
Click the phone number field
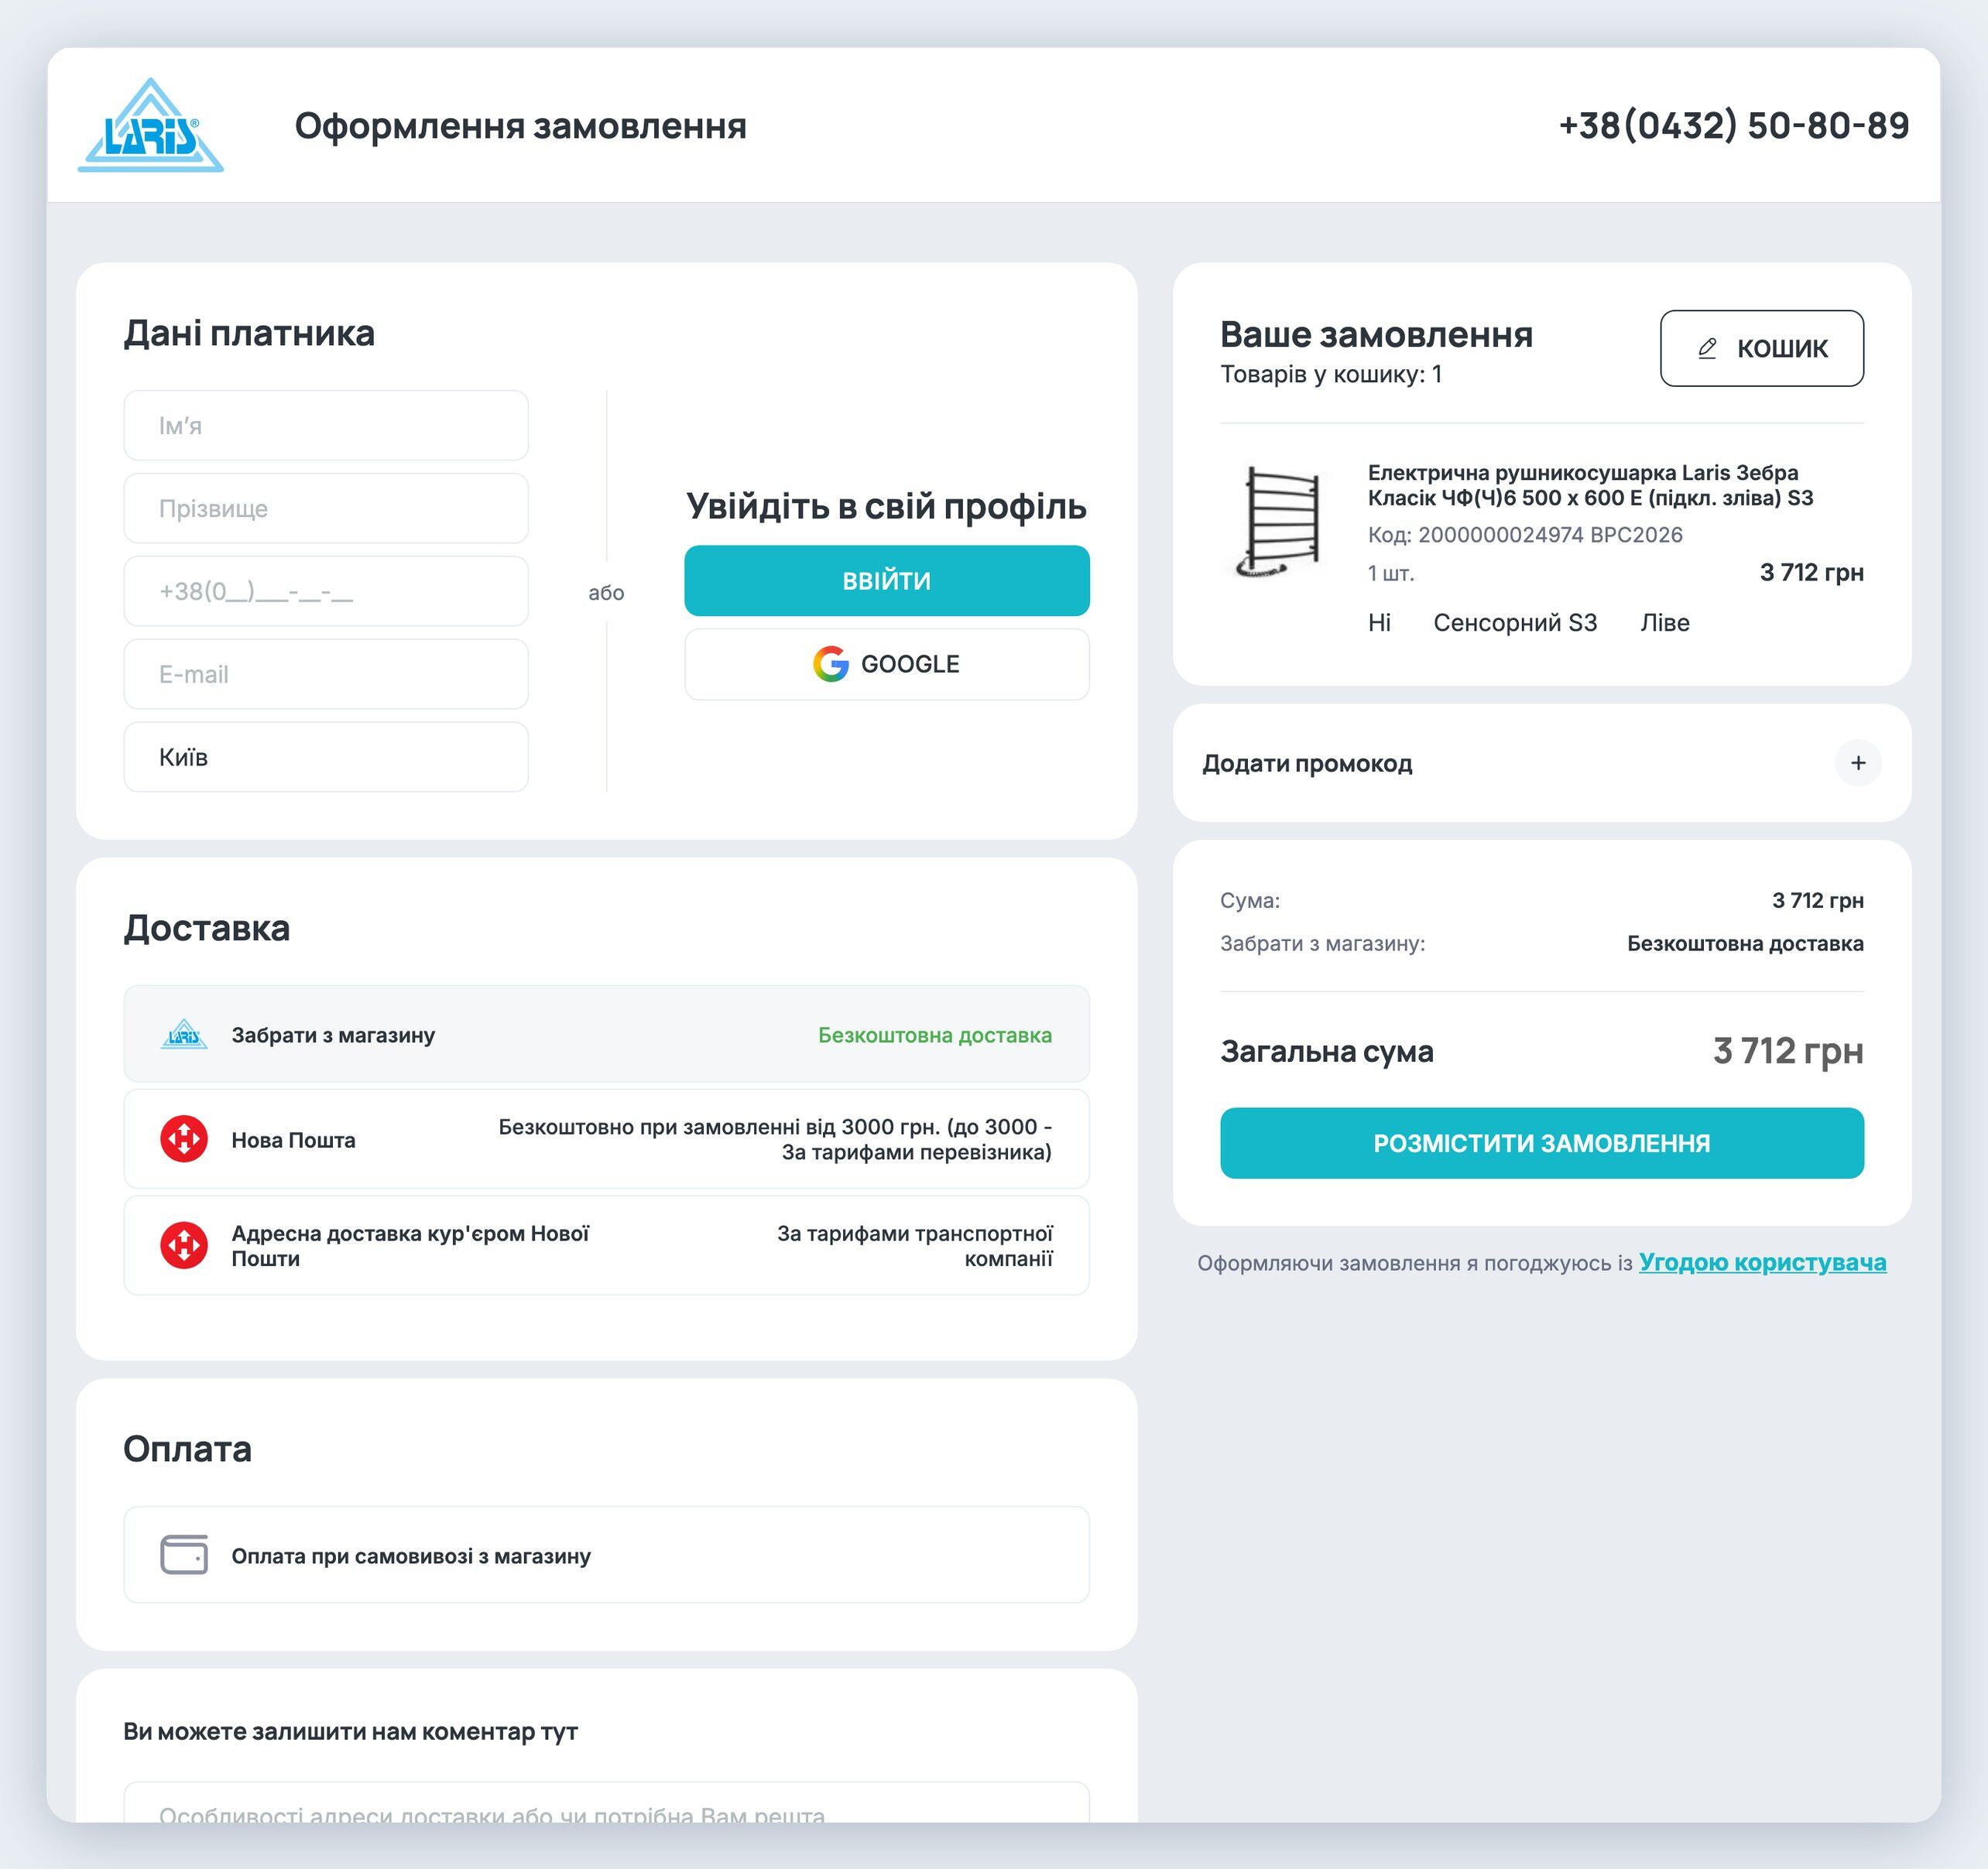point(326,592)
